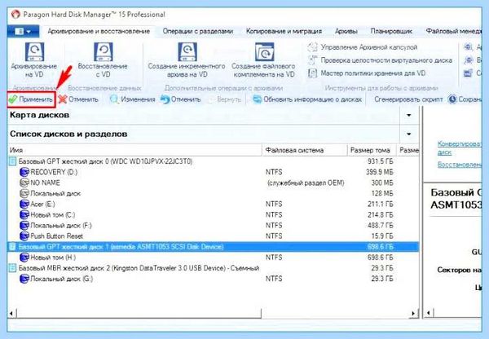Click the Восстановление link in right panel

pos(460,165)
